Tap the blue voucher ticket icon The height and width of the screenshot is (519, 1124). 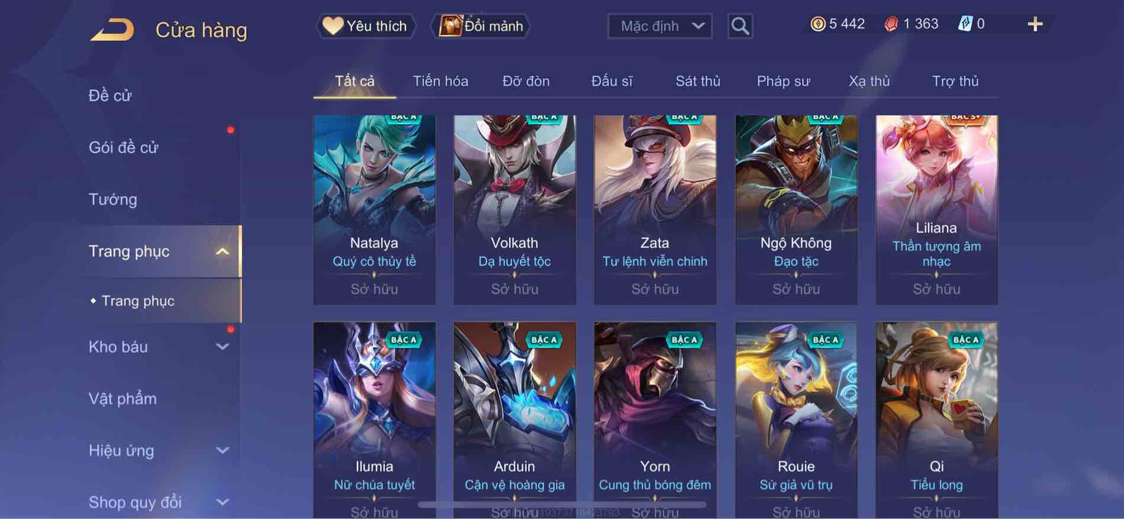[965, 24]
